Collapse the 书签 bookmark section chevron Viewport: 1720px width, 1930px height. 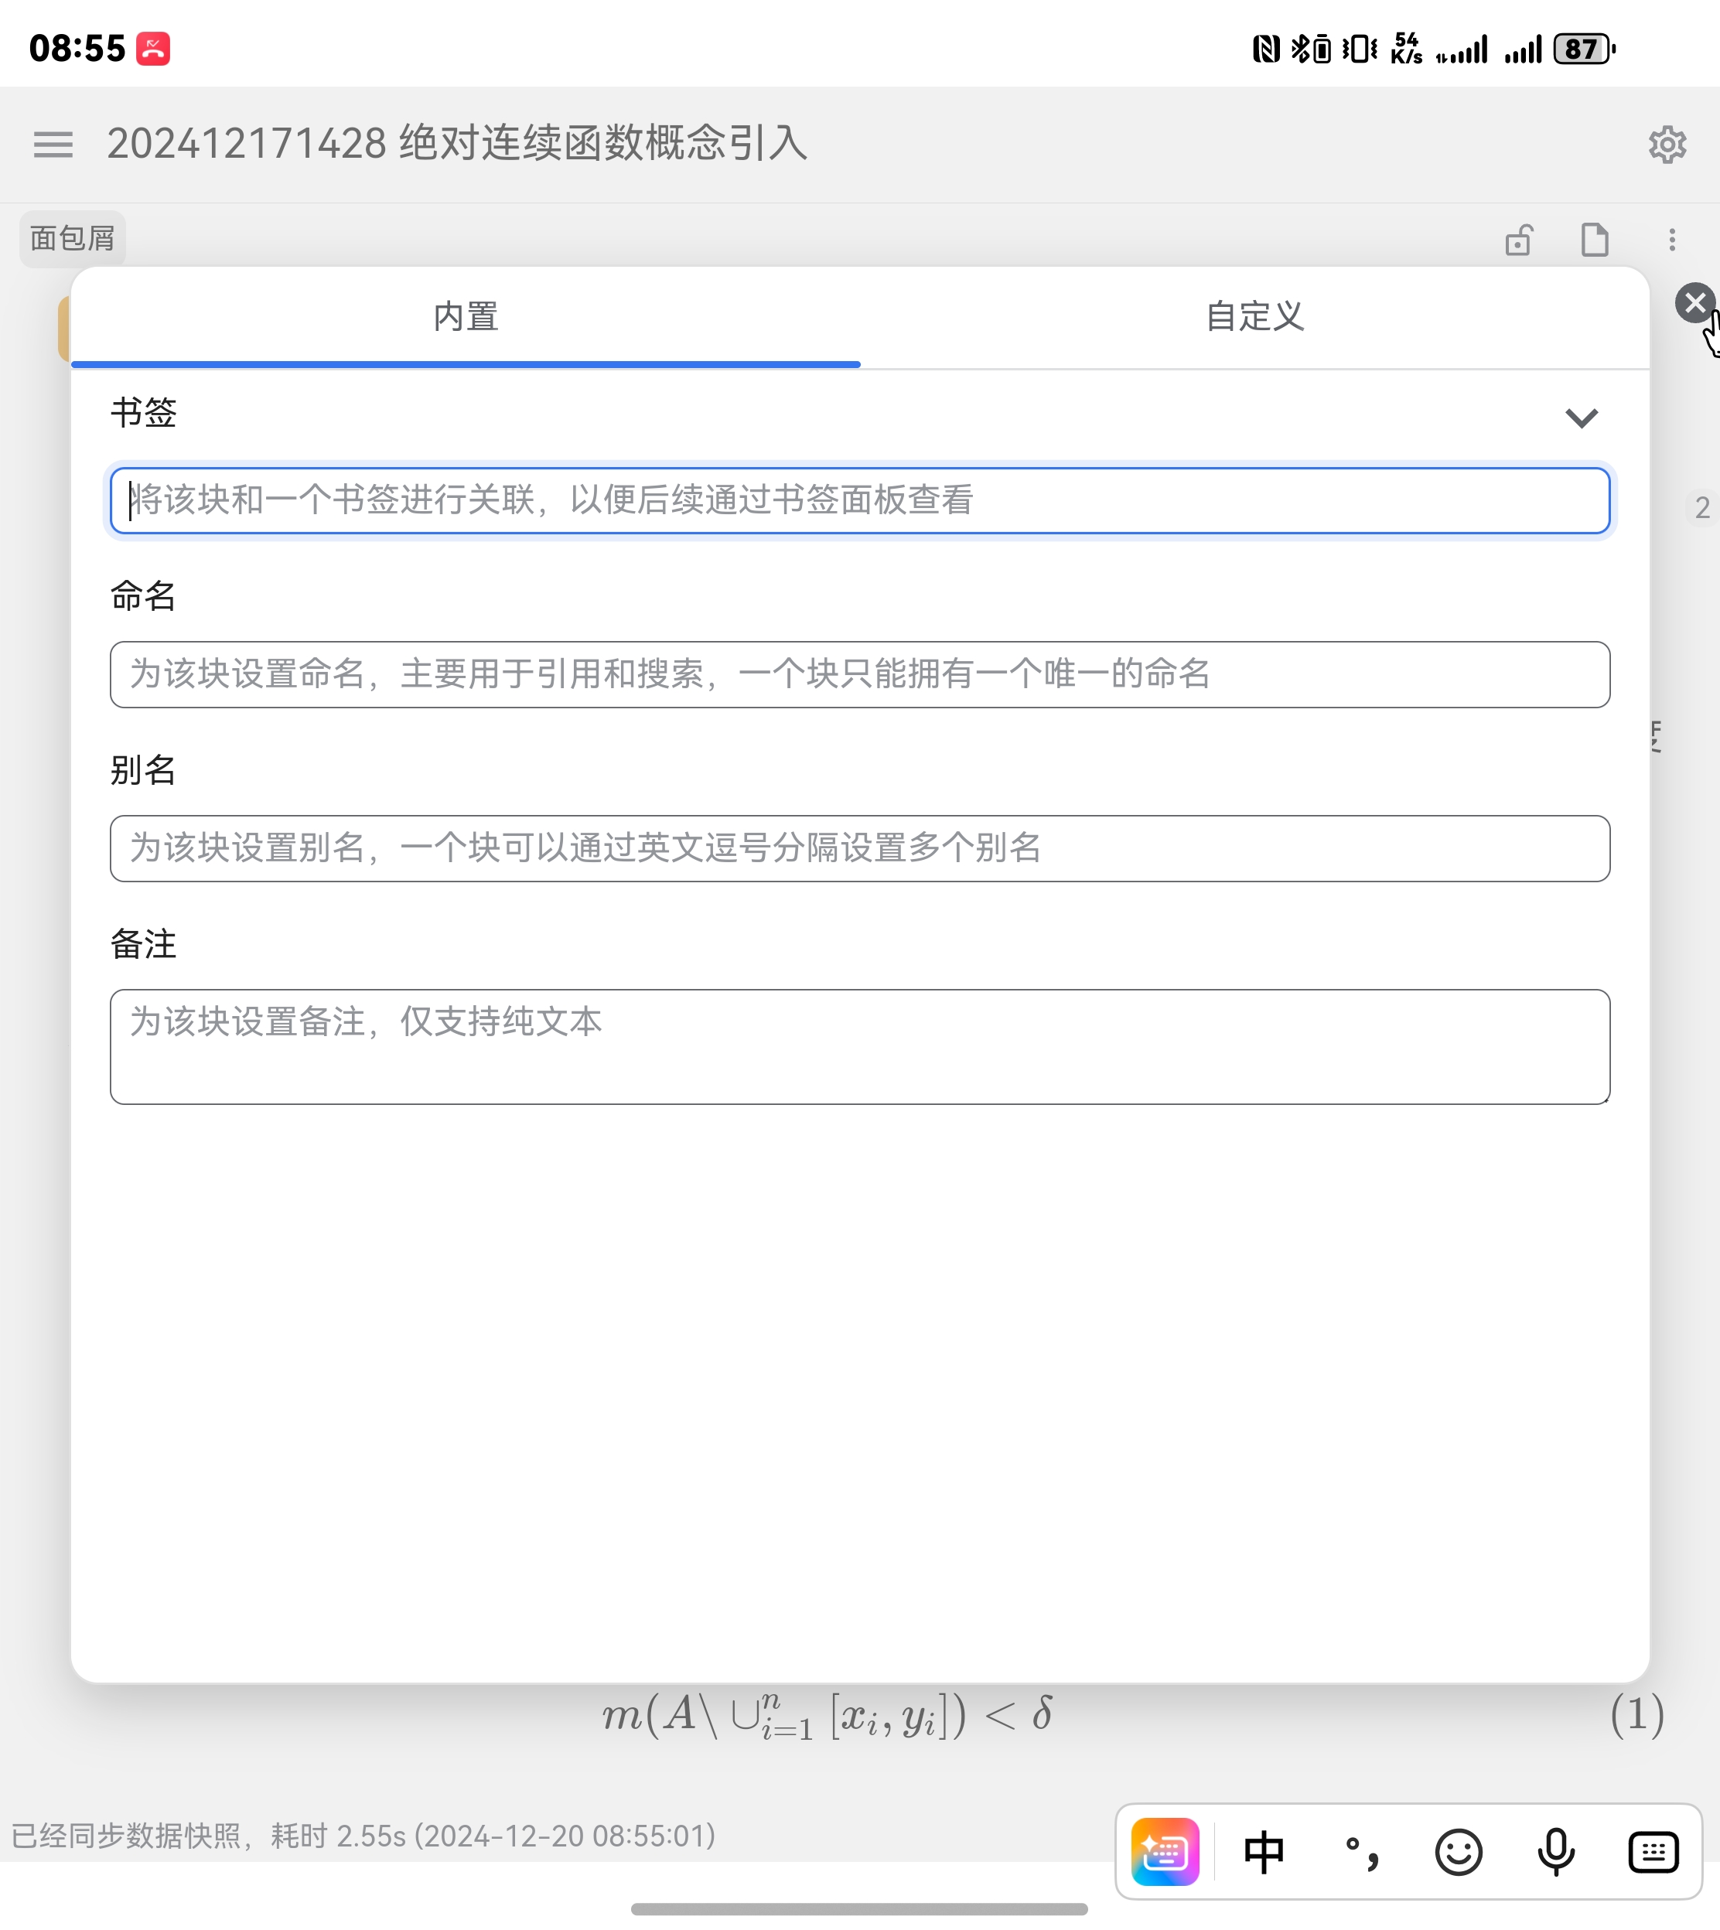[1583, 418]
